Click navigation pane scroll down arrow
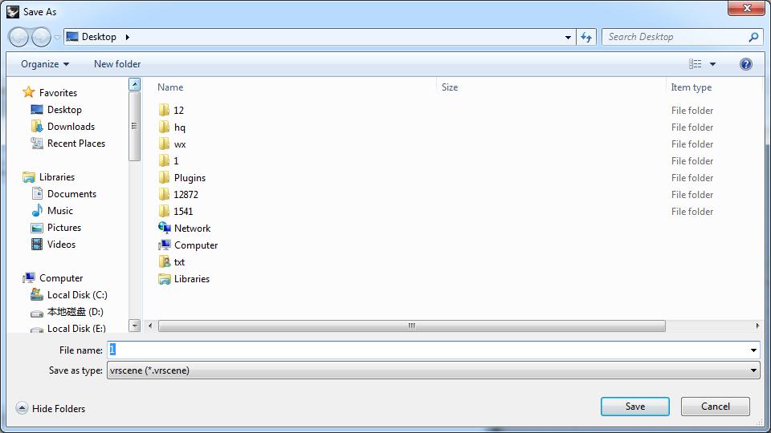The width and height of the screenshot is (771, 433). (134, 326)
